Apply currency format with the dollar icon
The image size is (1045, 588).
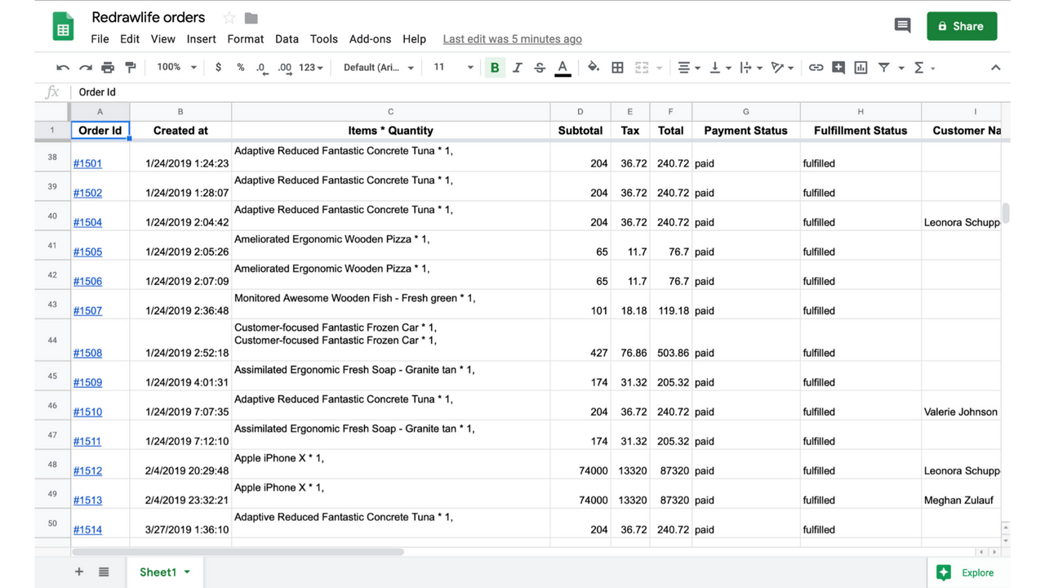(x=218, y=67)
